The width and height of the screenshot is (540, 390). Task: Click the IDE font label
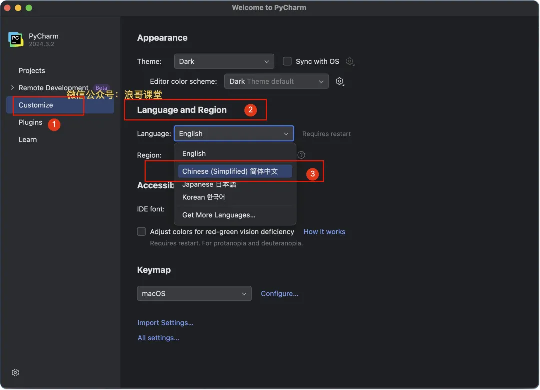point(151,209)
